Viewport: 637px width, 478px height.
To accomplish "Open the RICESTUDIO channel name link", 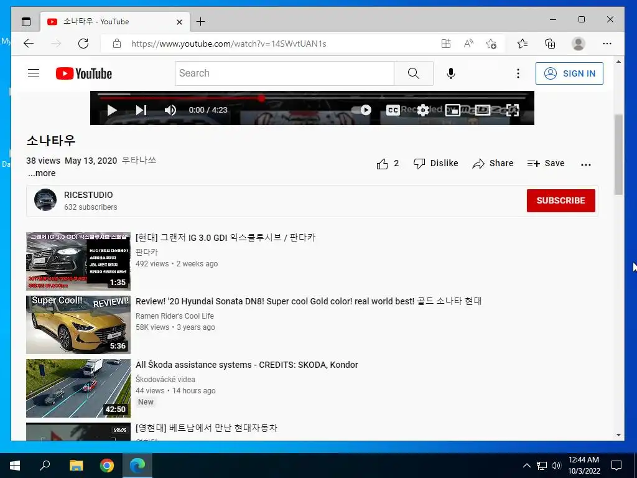I will click(88, 195).
